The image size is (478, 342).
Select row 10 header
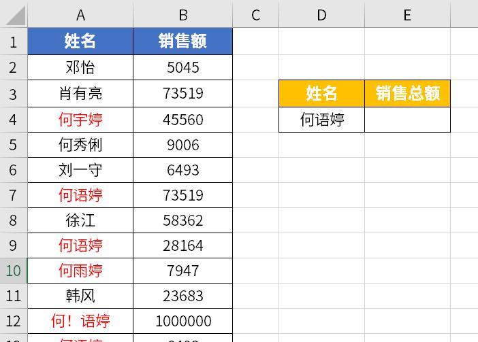pyautogui.click(x=14, y=271)
